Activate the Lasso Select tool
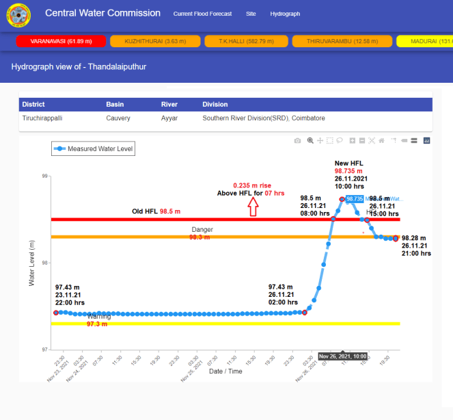The image size is (453, 420). coord(339,140)
